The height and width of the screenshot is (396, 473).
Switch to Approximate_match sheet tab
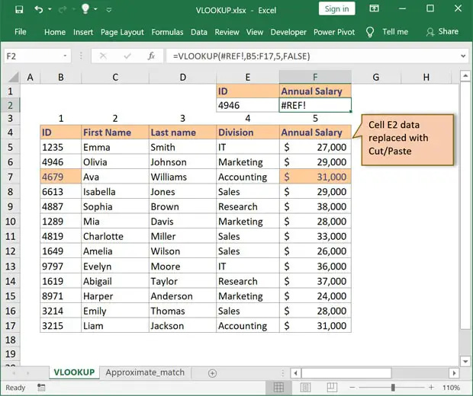(x=145, y=372)
